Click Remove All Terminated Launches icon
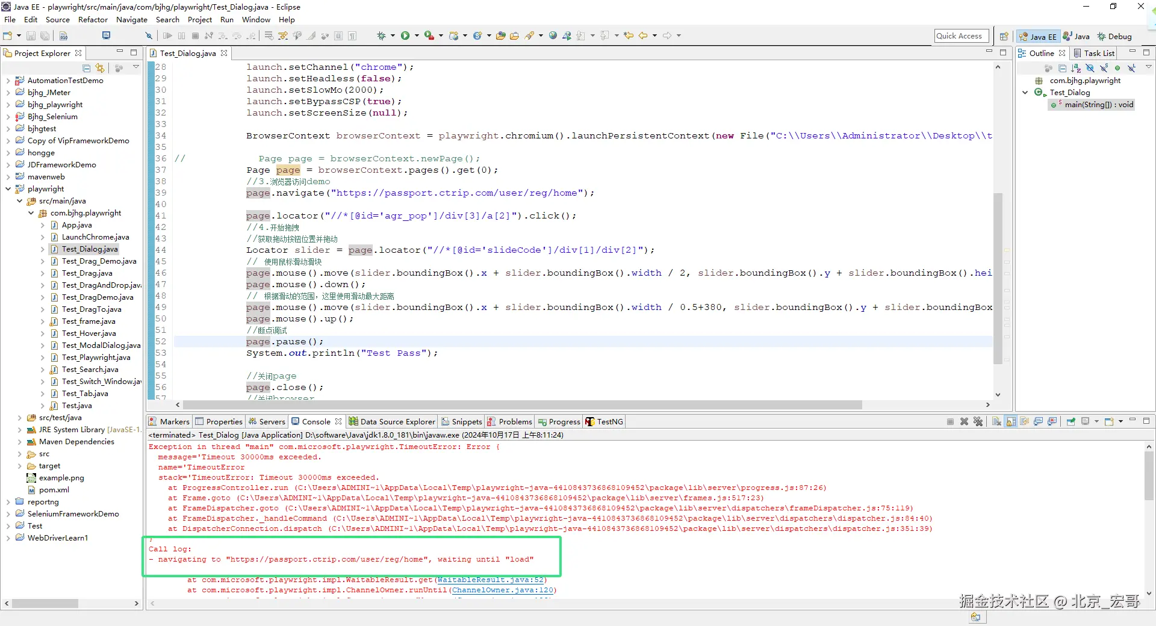This screenshot has width=1156, height=626. (x=978, y=422)
